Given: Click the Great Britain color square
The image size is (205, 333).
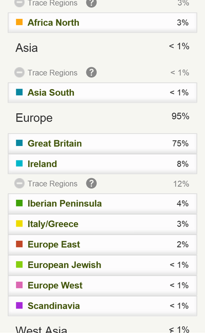Looking at the screenshot, I should pos(19,143).
